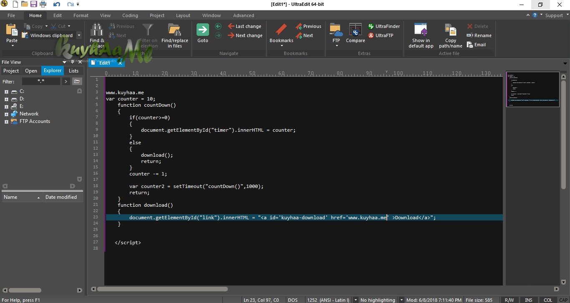
Task: Open the Bookmarks dropdown arrow
Action: click(x=282, y=46)
